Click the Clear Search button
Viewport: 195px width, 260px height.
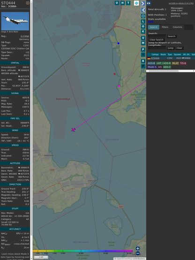coord(157,40)
